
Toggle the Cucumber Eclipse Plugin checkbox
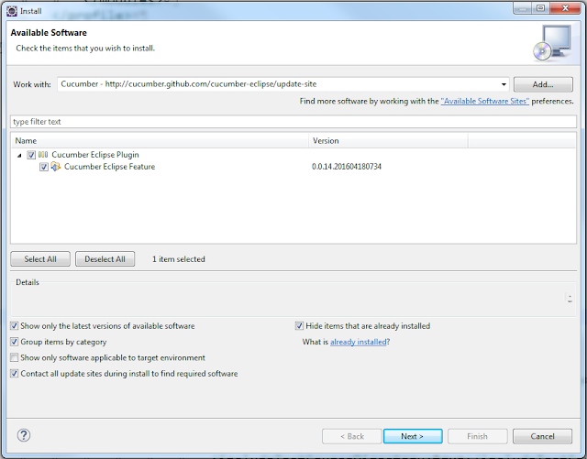(x=31, y=155)
